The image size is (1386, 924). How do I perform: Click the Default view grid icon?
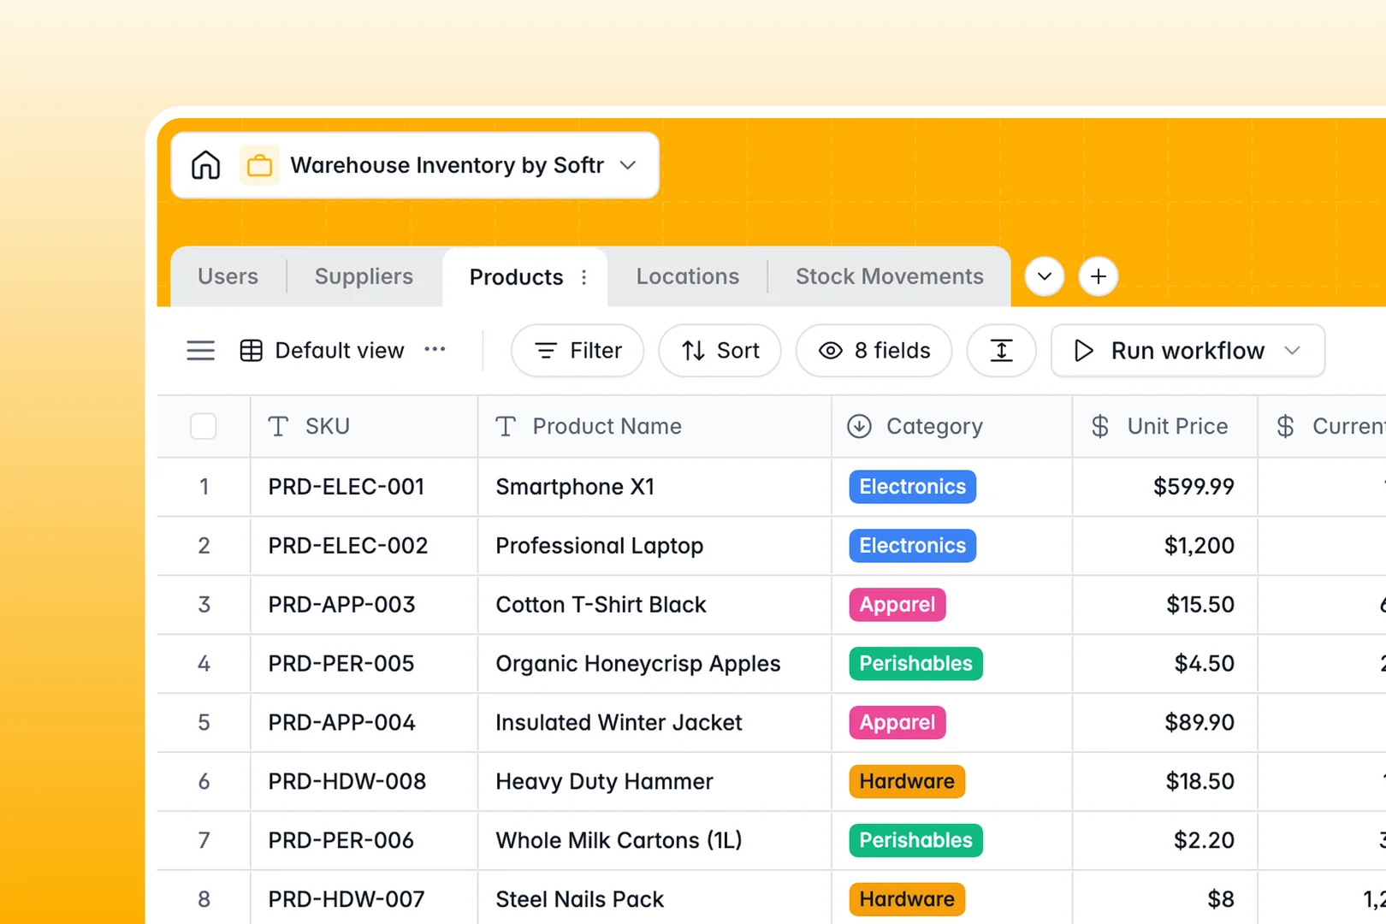251,351
